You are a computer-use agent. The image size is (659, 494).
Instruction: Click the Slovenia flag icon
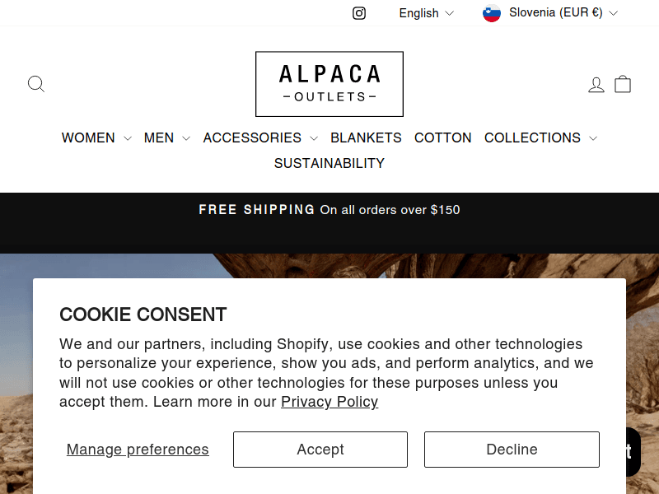(492, 12)
